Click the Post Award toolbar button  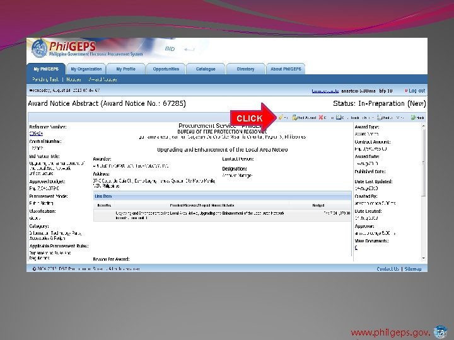click(x=304, y=117)
